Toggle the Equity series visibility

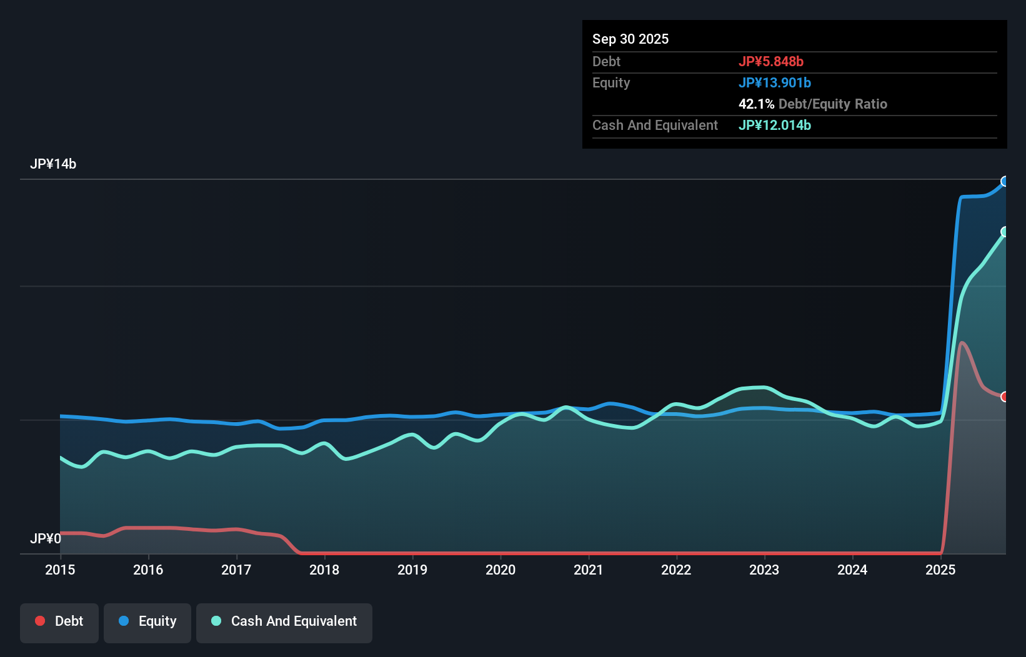pyautogui.click(x=147, y=623)
